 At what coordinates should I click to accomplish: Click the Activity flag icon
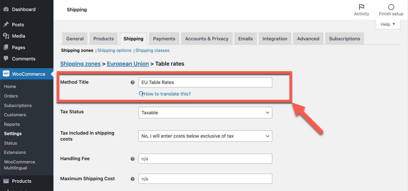pos(361,7)
